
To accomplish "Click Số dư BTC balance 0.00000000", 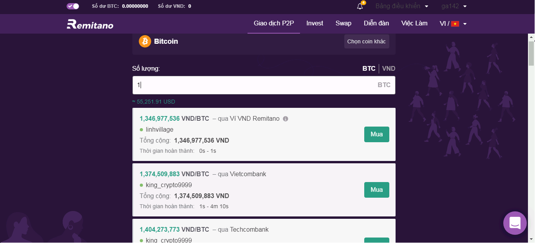I will [x=135, y=6].
